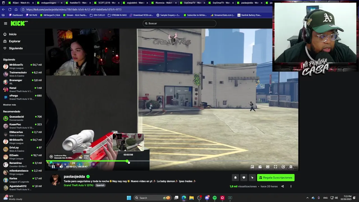
Task: Open Kenai channel in sidebar
Action: coord(22,89)
